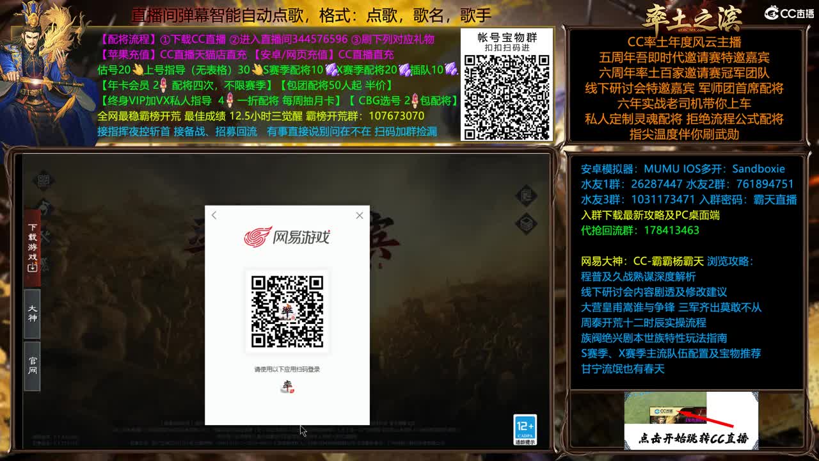The image size is (819, 461).
Task: Click the CC直播 logo in the corner
Action: point(790,13)
